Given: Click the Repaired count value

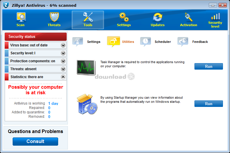Looking at the screenshot, I should coord(49,108).
